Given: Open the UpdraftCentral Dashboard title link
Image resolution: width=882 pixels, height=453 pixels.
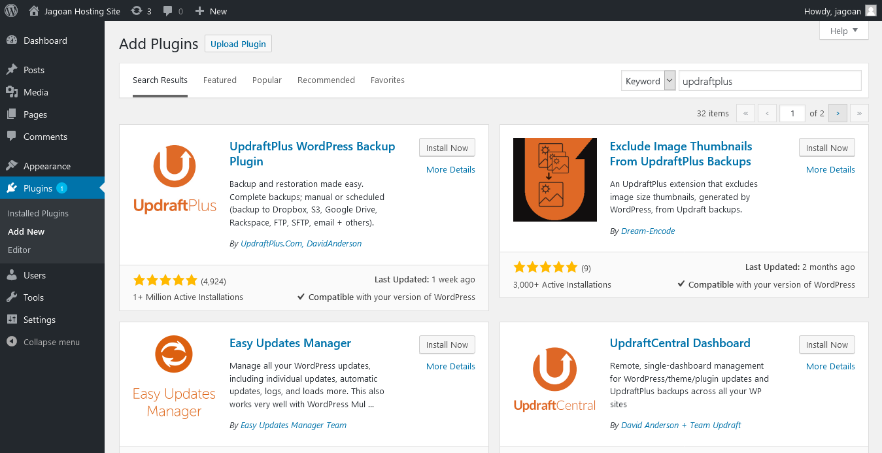Looking at the screenshot, I should (680, 343).
